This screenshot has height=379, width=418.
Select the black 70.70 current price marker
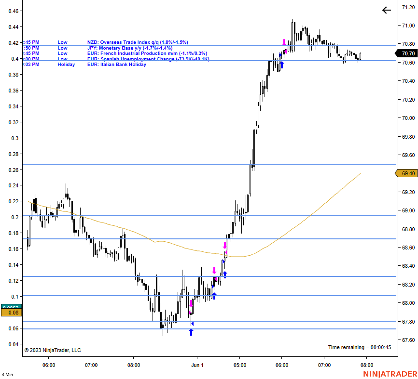point(406,53)
